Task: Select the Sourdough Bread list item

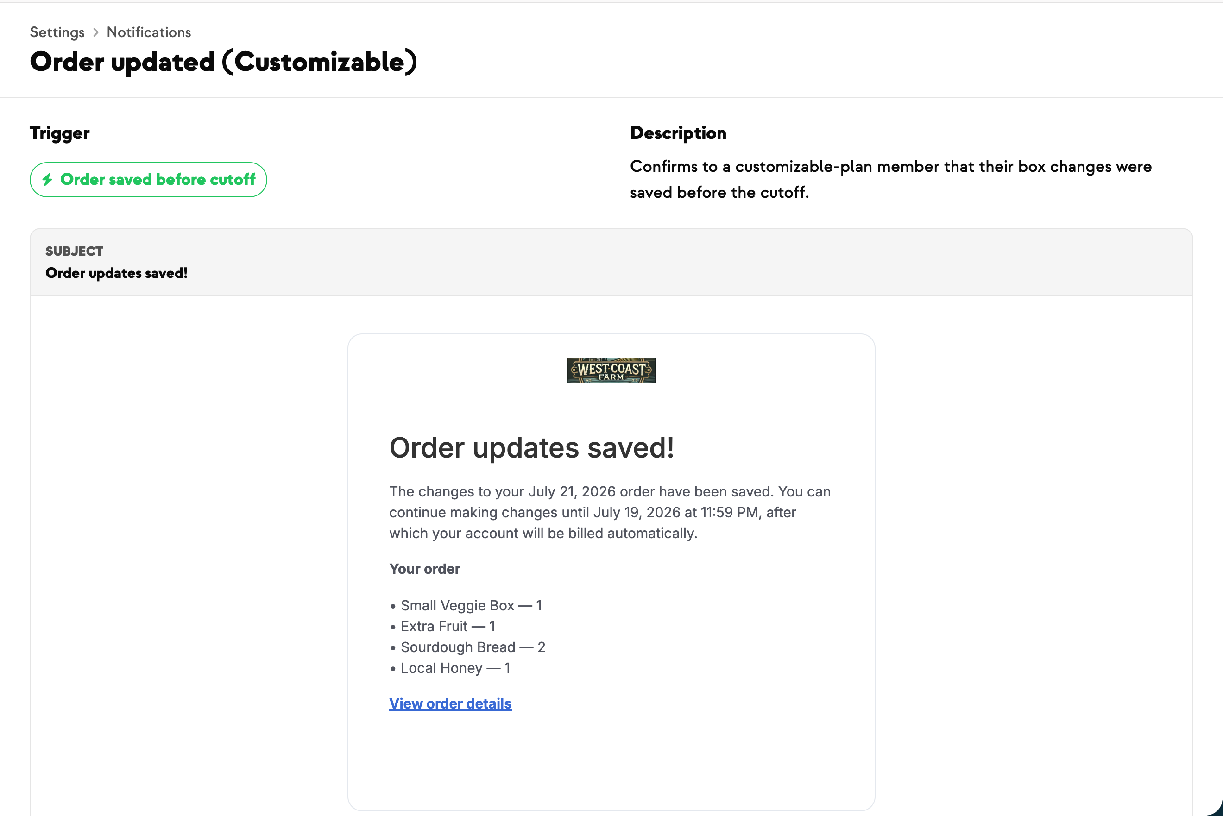Action: click(467, 647)
